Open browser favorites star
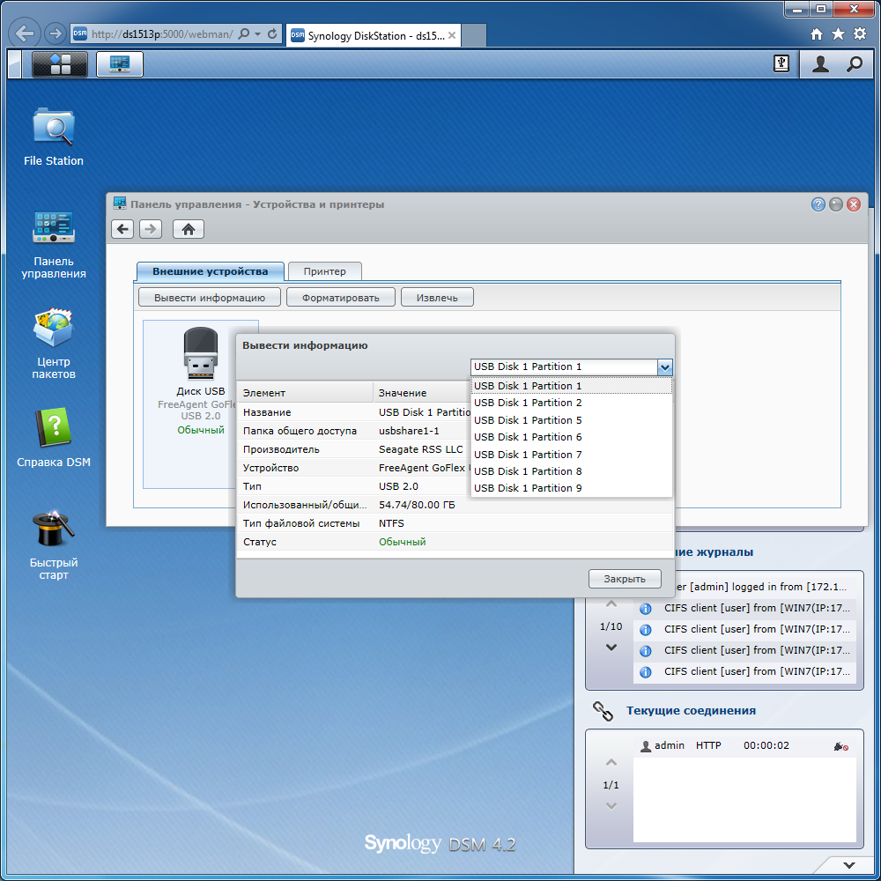881x881 pixels. tap(839, 34)
